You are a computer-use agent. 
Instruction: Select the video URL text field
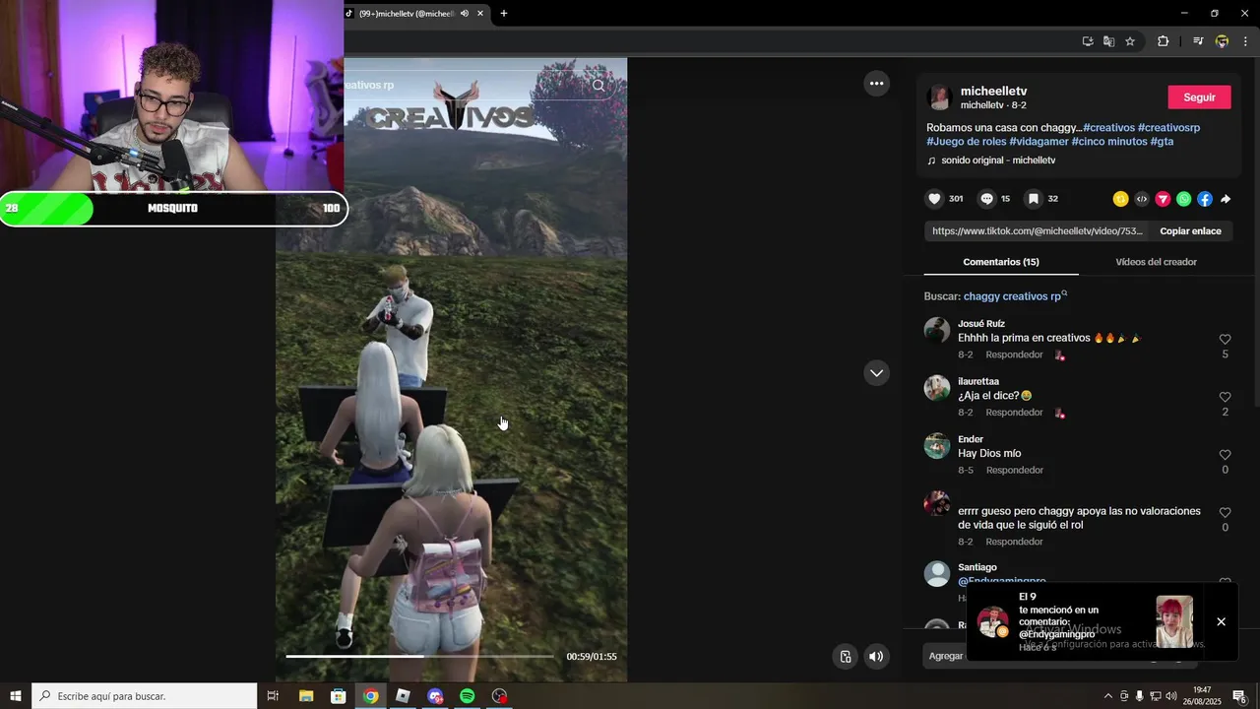pyautogui.click(x=1037, y=231)
